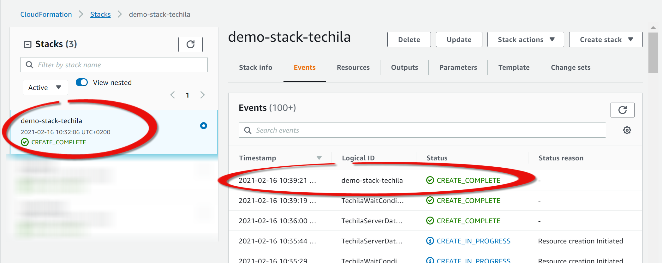This screenshot has width=662, height=263.
Task: Click the magnifier icon in Search events
Action: tap(248, 130)
